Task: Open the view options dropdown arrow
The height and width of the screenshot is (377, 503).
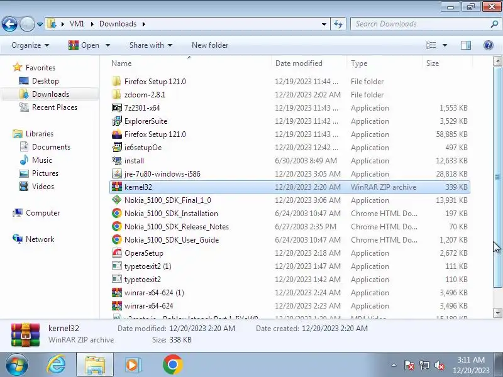Action: (x=445, y=45)
